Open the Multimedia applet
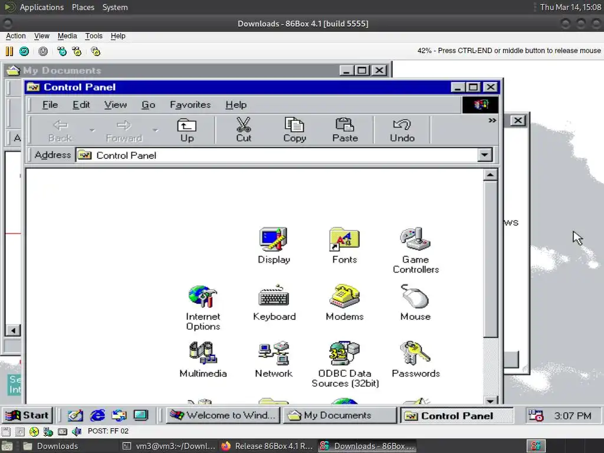 click(x=203, y=360)
